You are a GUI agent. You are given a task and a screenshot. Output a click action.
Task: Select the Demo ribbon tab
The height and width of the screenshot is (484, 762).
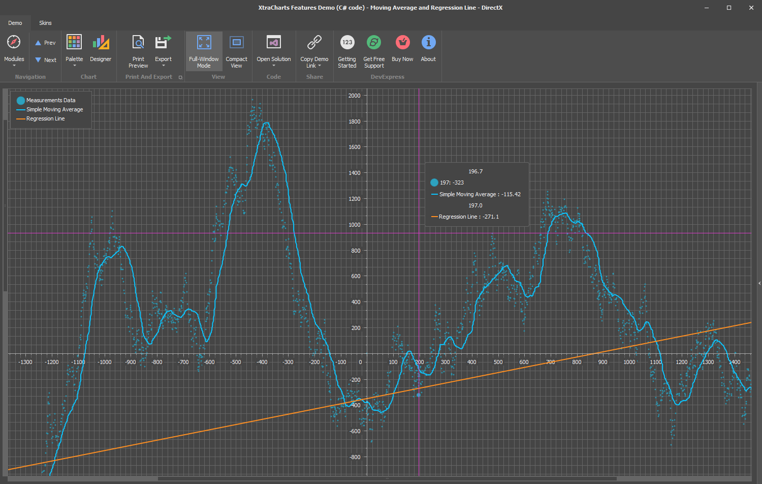pos(15,23)
